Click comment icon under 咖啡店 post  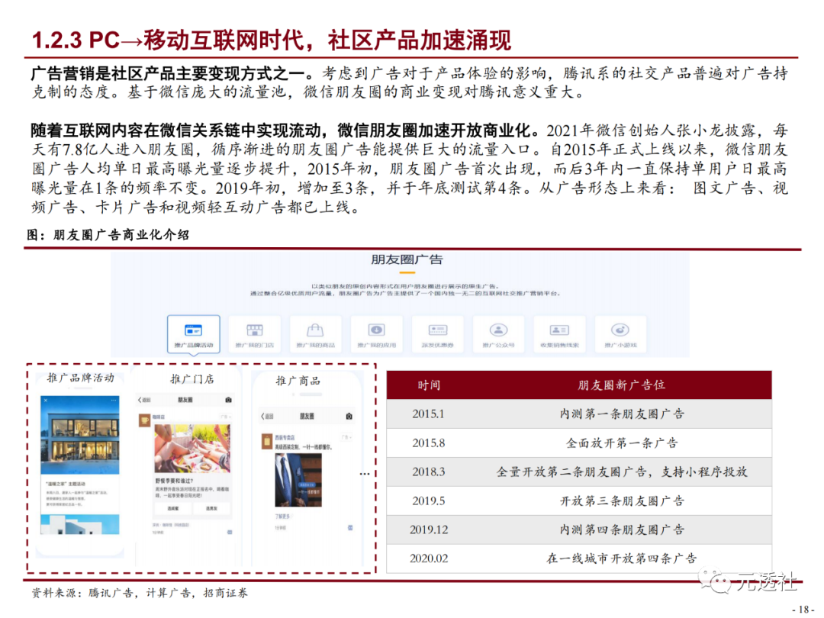tap(229, 533)
